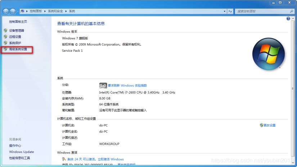Viewport: 297px width, 167px height.
Task: Click the computer icon in address bar
Action: coord(23,11)
